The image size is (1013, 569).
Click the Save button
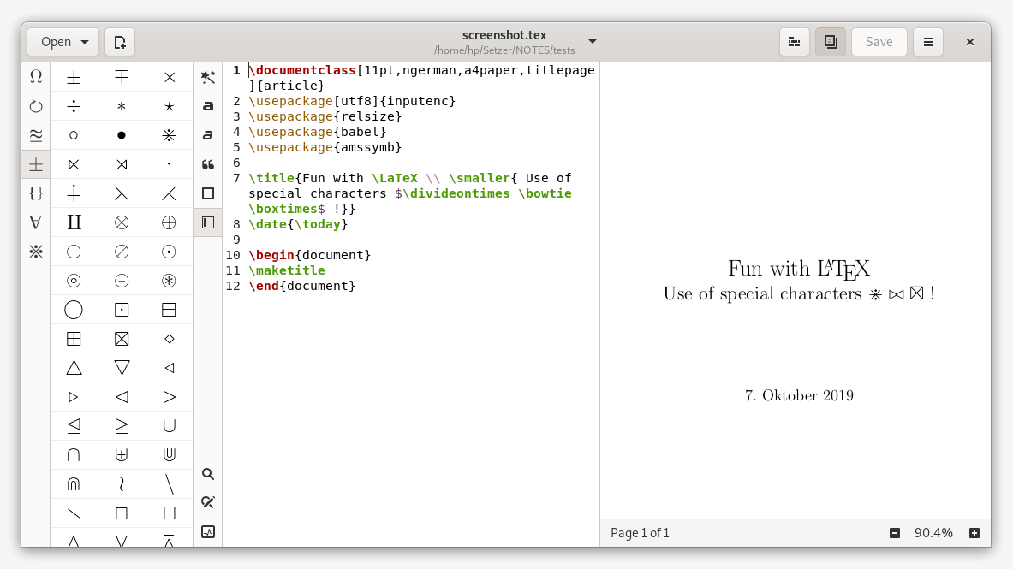[879, 42]
